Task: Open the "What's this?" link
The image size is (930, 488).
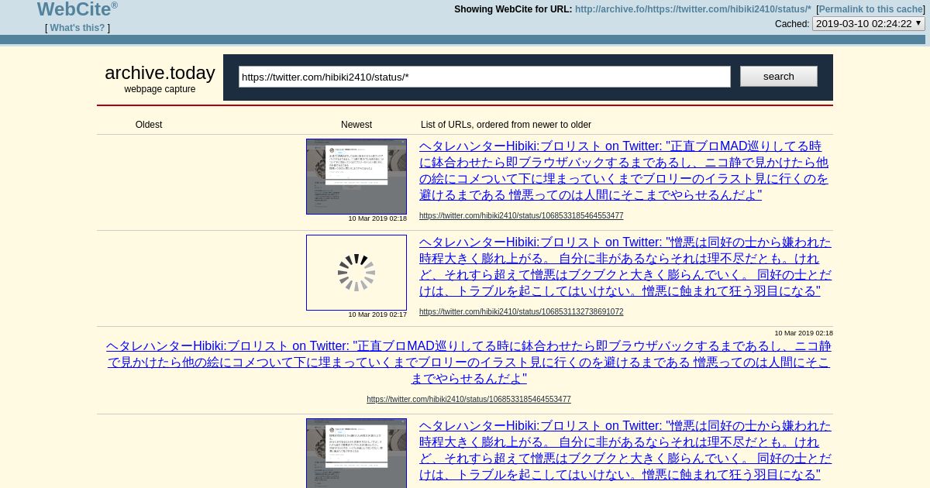Action: tap(77, 28)
